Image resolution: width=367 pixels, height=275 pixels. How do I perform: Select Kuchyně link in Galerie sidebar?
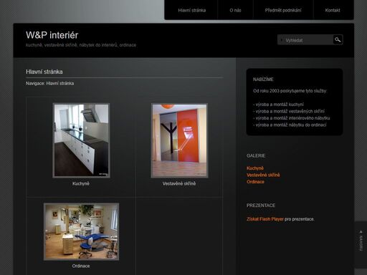click(x=255, y=168)
